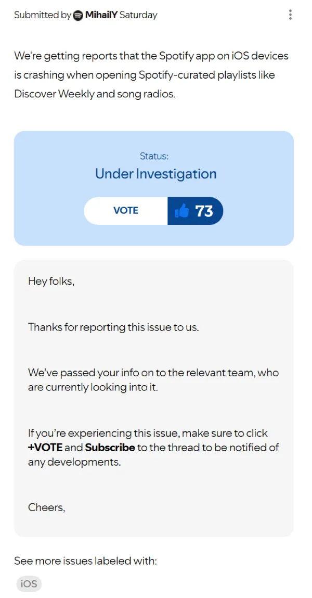
Task: Open the three-dot options menu
Action: (290, 15)
